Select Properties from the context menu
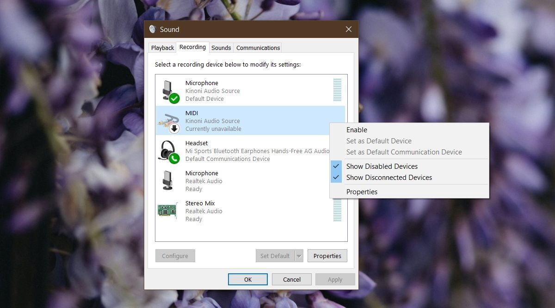The width and height of the screenshot is (555, 308). coord(362,191)
